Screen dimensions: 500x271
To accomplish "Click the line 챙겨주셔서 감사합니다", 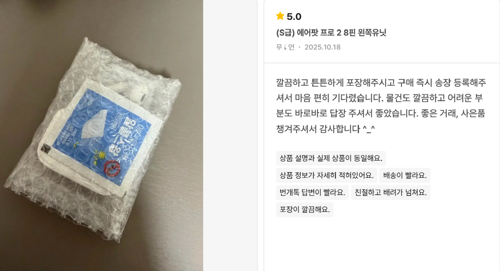I will pyautogui.click(x=318, y=129).
